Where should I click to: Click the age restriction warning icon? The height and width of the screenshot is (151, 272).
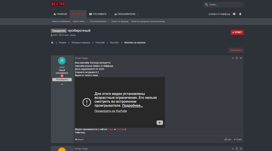click(87, 102)
